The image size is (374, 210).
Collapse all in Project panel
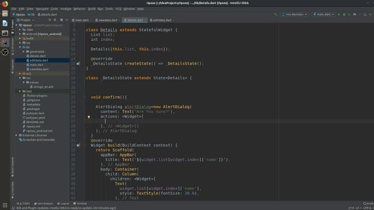[55, 20]
